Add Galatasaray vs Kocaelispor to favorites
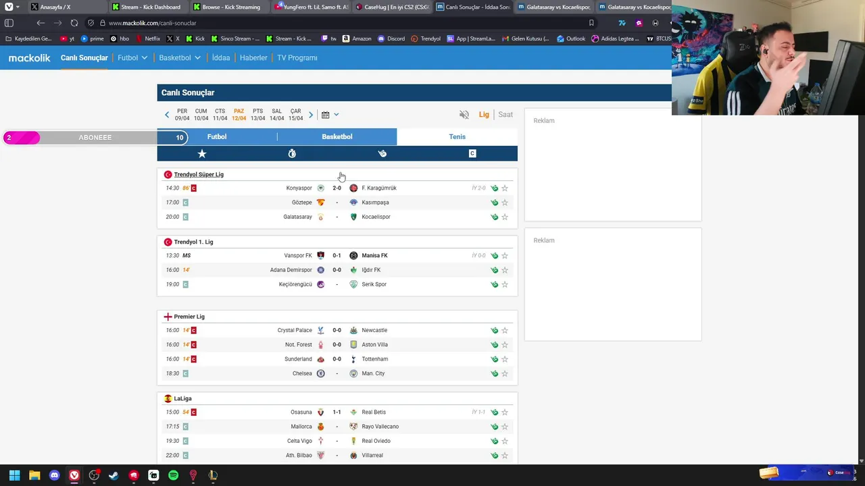Image resolution: width=865 pixels, height=486 pixels. 505,217
